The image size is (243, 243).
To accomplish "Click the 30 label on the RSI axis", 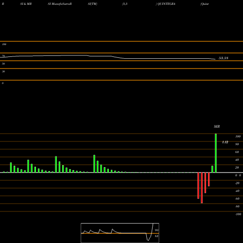I will (3, 71).
